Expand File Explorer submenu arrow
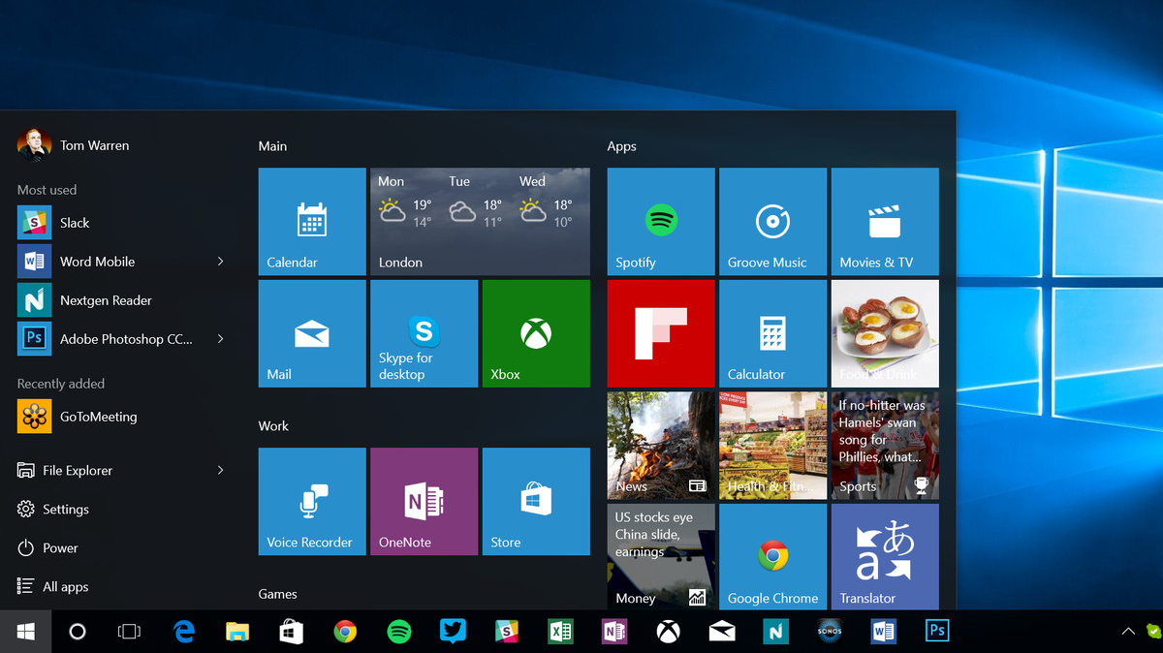The image size is (1163, 653). point(220,470)
